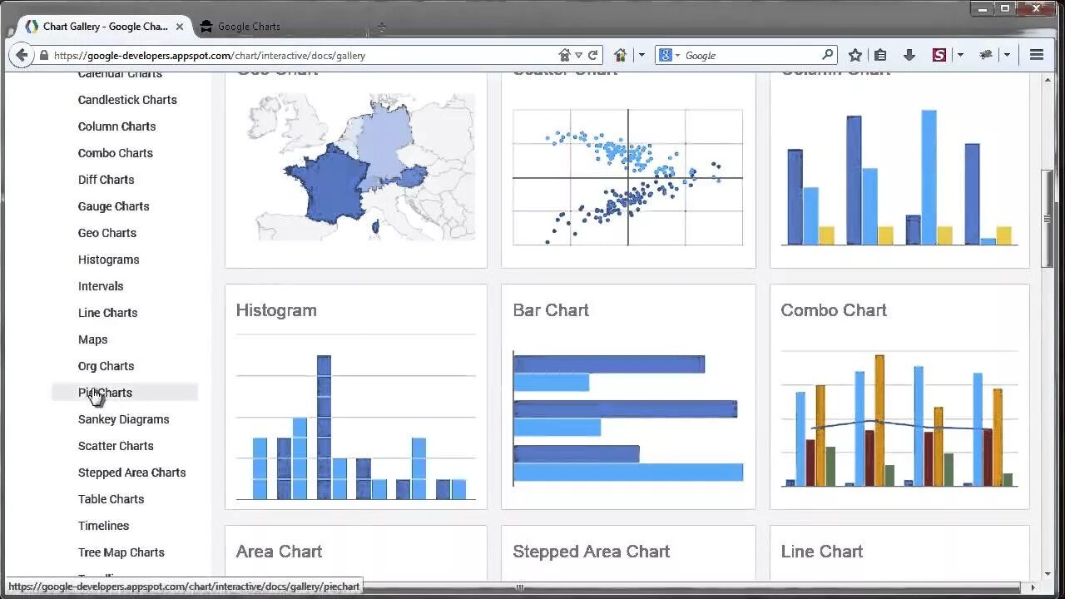This screenshot has width=1065, height=599.
Task: Open Org Charts in sidebar
Action: (106, 366)
